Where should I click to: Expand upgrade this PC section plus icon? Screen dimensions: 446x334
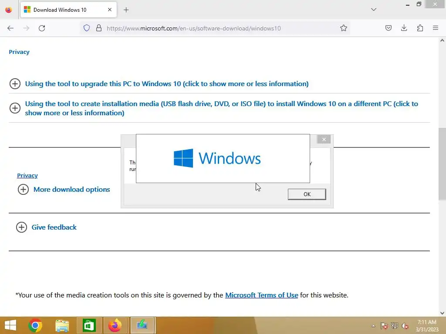pos(15,84)
